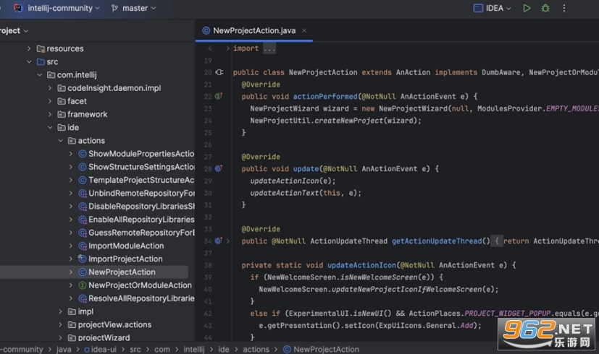
Task: Expand the codeInsight.daemon.impl package
Action: pos(50,88)
